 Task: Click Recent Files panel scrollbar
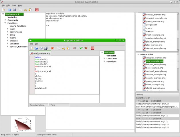tap(178, 72)
